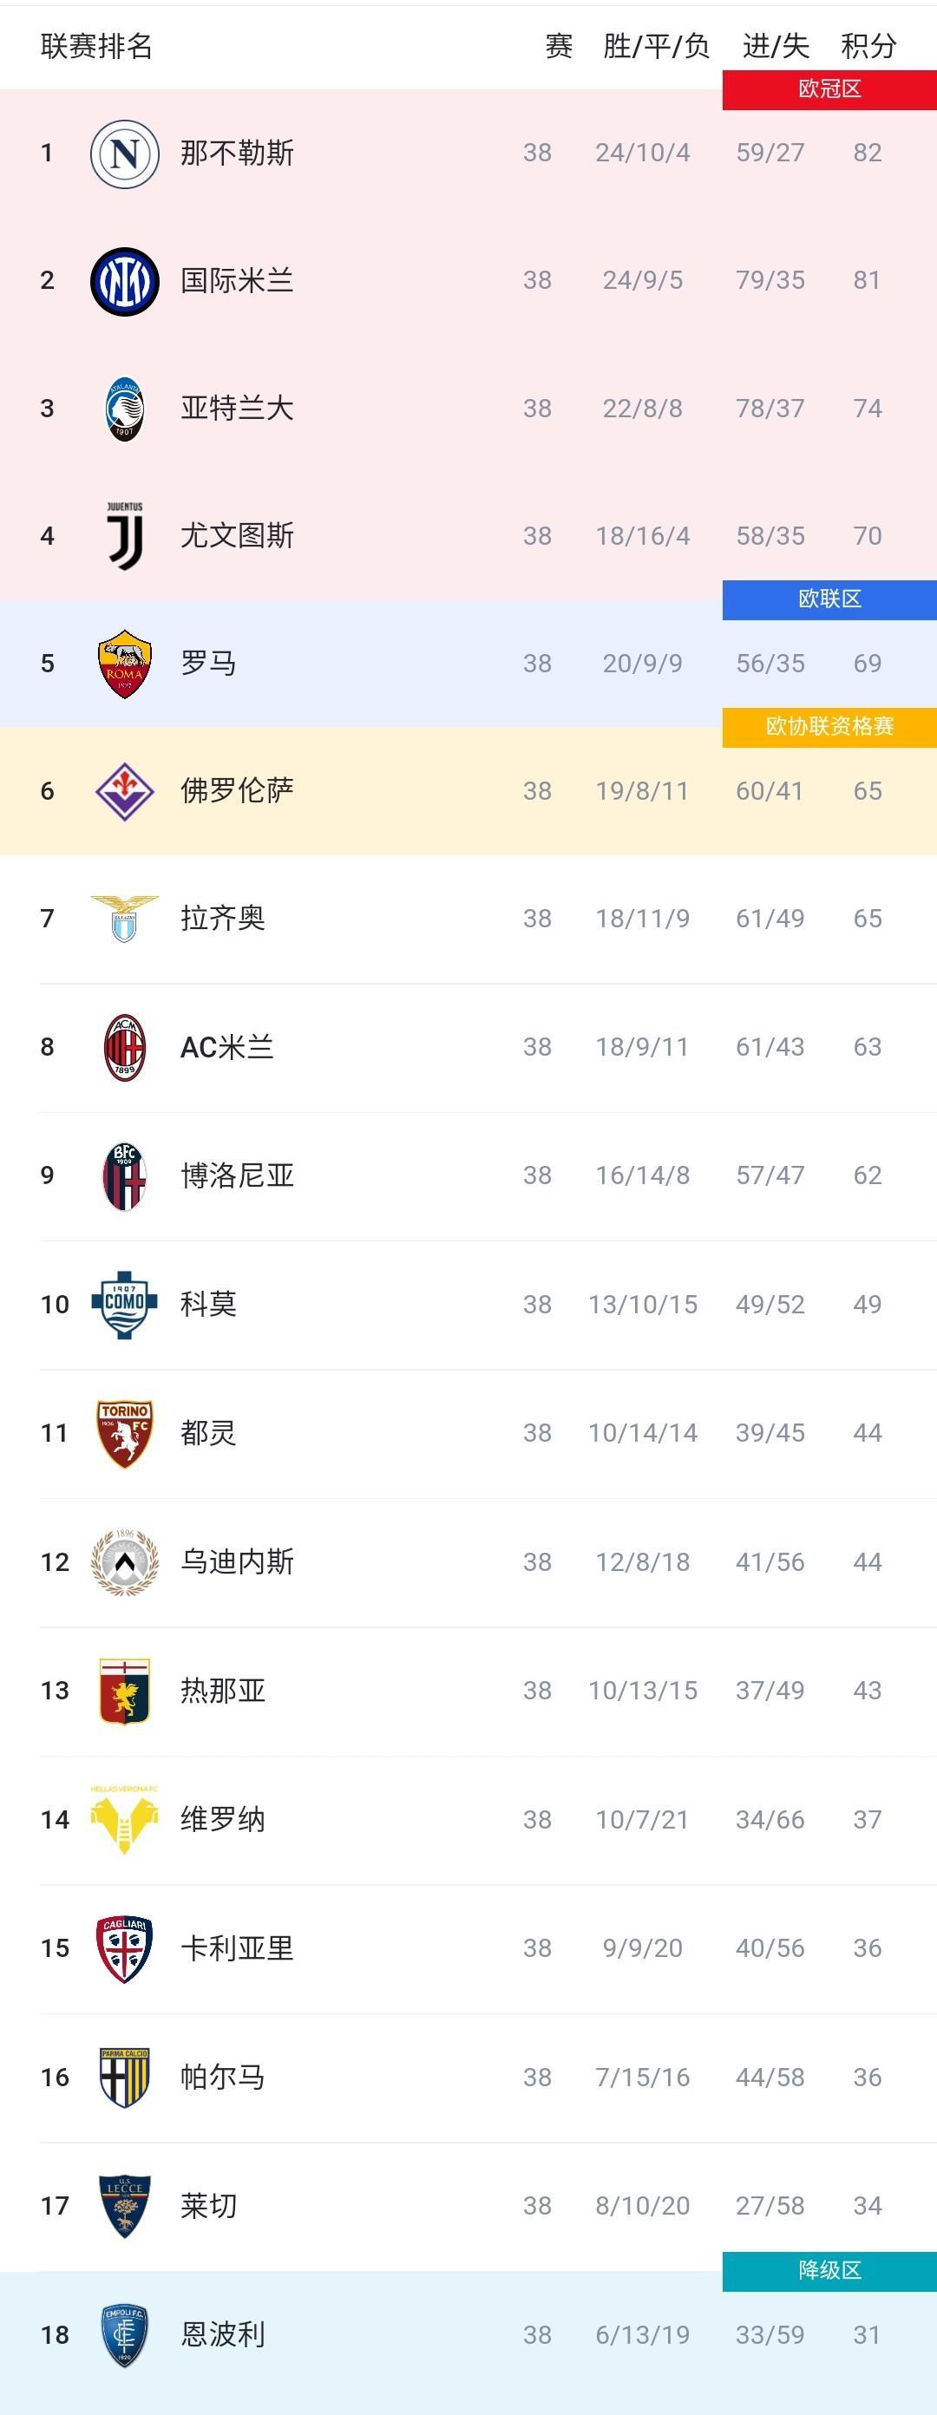Screen dimensions: 937x2415
Task: Open team name 乌迪内斯
Action: point(238,1562)
